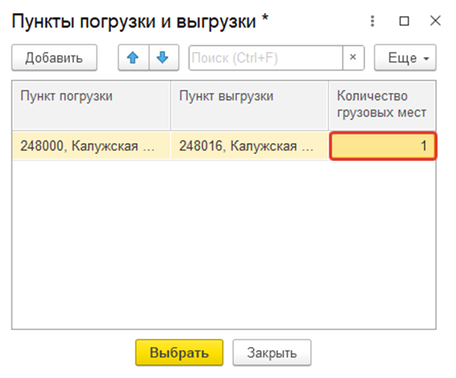Open the Еще dropdown menu
456x378 pixels.
tap(405, 58)
